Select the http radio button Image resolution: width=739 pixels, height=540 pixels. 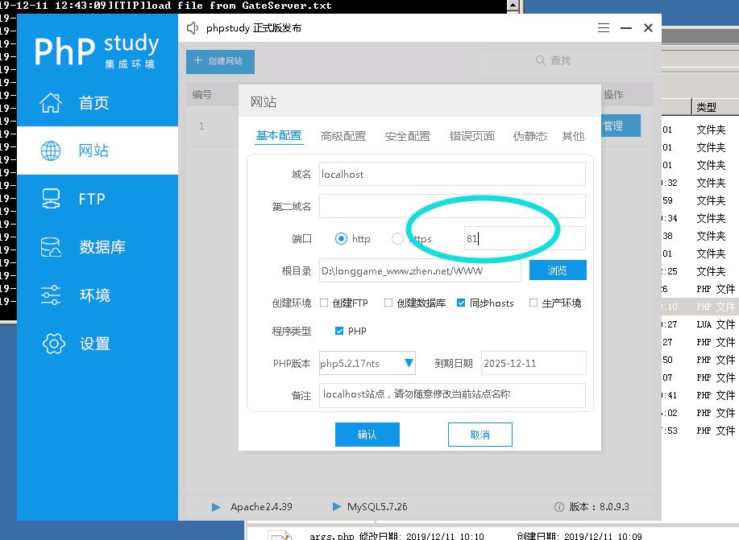(341, 238)
